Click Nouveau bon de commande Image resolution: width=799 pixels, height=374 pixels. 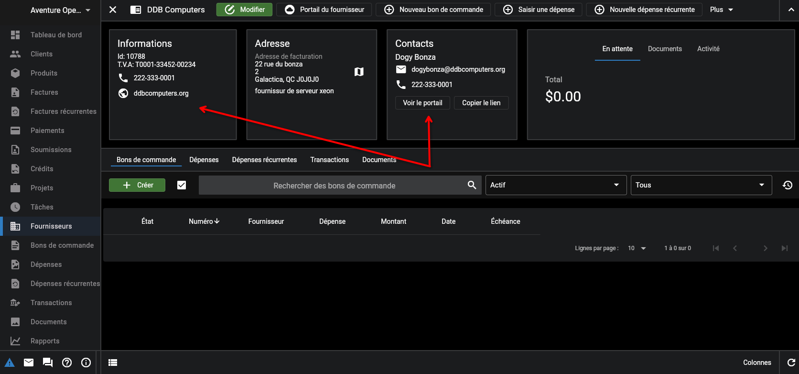pos(433,10)
